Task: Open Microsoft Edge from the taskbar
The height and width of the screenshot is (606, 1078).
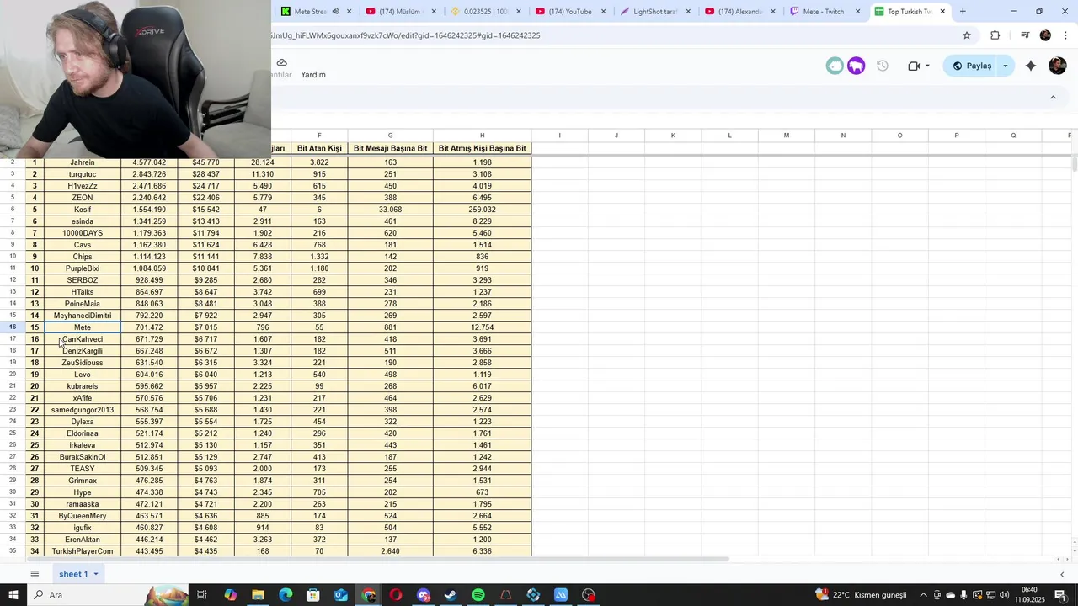Action: tap(286, 595)
